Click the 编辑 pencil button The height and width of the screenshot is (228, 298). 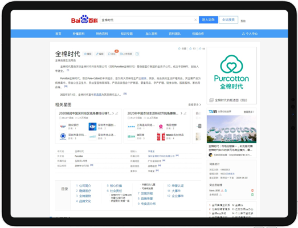pos(100,54)
